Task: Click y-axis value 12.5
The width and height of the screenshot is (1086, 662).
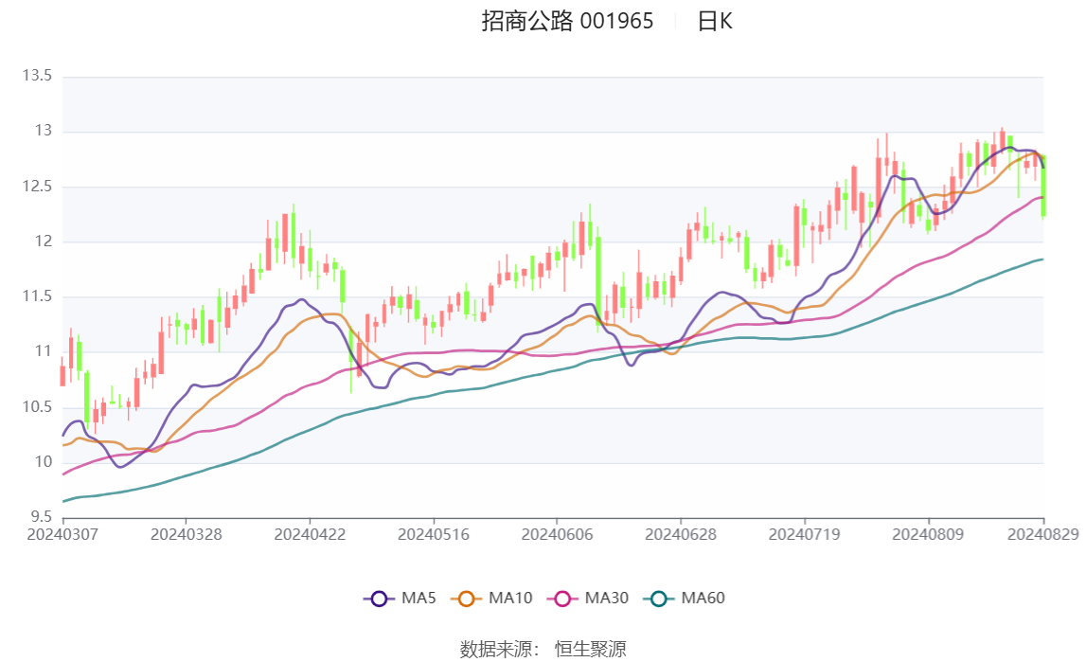Action: 38,187
